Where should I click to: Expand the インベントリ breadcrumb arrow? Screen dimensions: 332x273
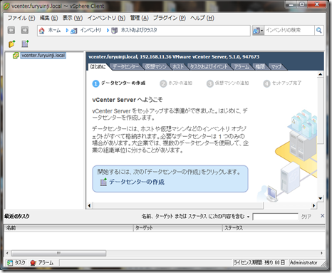(x=108, y=31)
